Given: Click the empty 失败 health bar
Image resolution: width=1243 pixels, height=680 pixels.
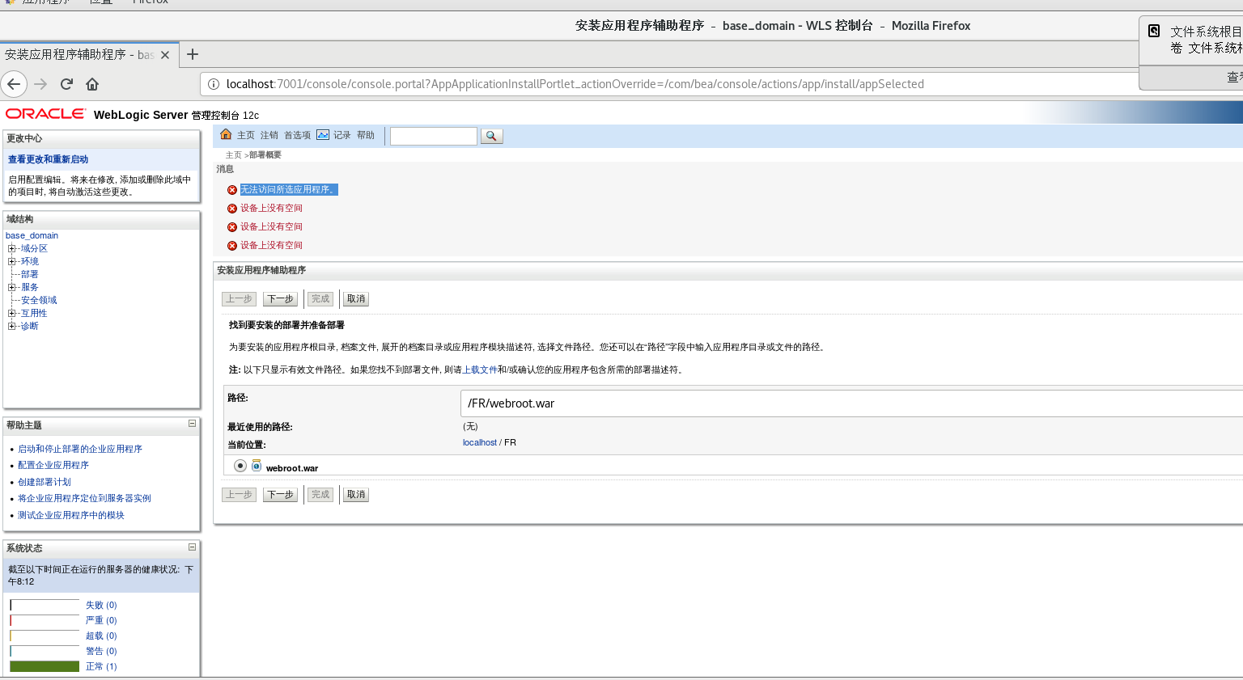Looking at the screenshot, I should pos(45,605).
